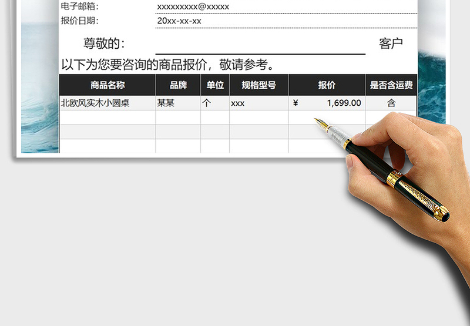Click the unit cell 个
Viewport: 470px width, 326px height.
click(x=215, y=103)
